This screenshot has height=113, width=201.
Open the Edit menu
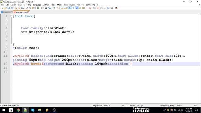(x=7, y=5)
